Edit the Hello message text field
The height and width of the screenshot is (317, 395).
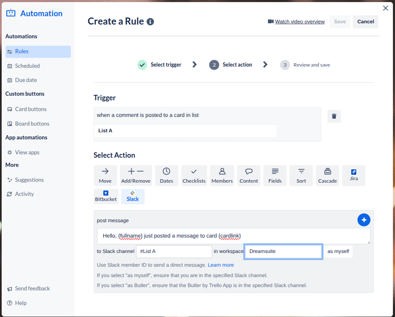pos(233,236)
